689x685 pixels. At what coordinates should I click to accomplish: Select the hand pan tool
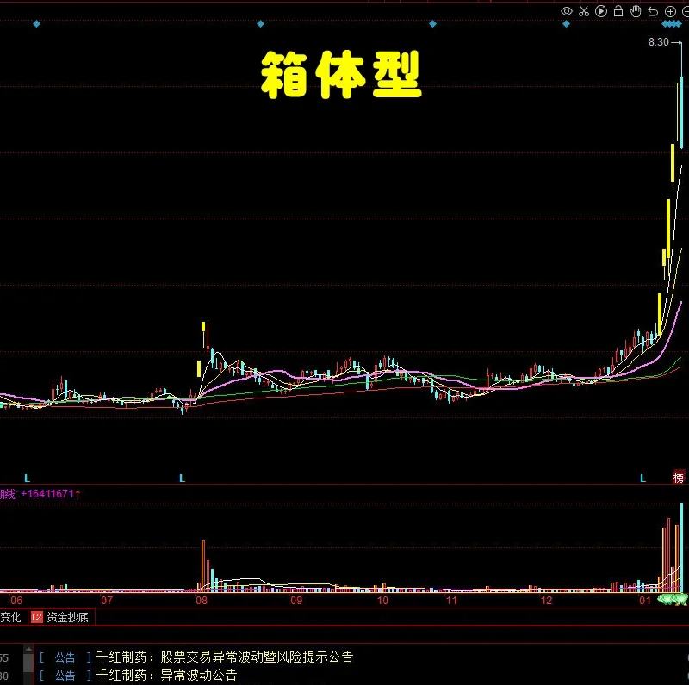tap(636, 11)
